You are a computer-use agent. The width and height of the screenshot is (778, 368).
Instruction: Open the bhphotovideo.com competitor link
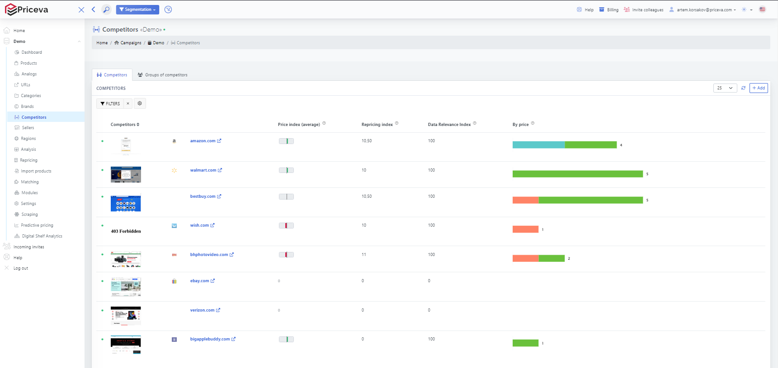tap(212, 255)
